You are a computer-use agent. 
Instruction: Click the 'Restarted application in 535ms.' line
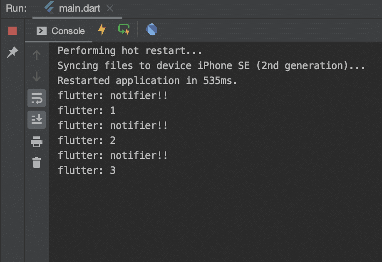pyautogui.click(x=147, y=81)
